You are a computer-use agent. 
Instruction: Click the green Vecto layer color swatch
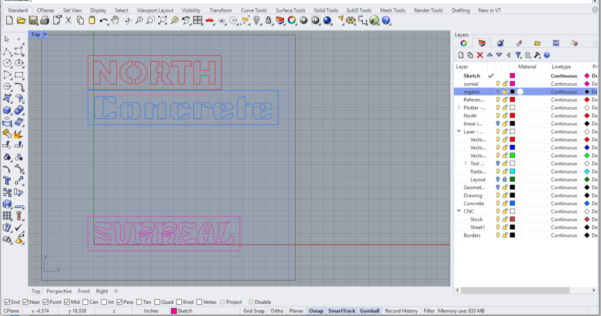tap(512, 155)
